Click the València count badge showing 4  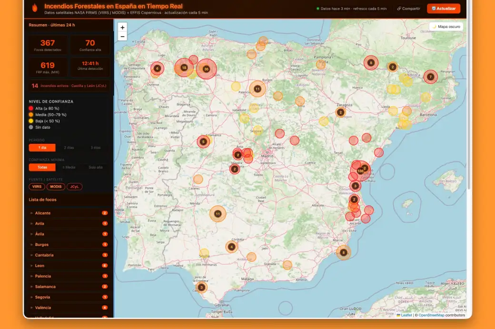click(x=105, y=308)
